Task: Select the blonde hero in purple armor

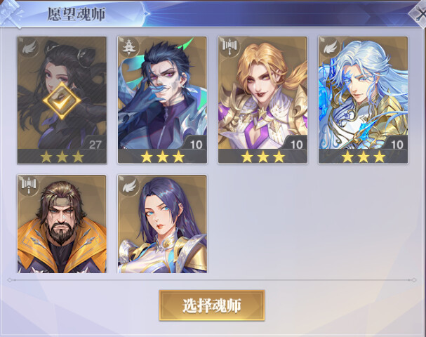Action: (262, 100)
